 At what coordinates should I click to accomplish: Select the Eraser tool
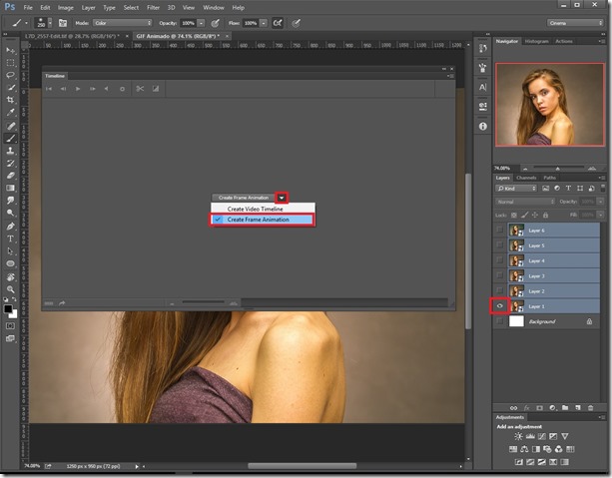pyautogui.click(x=10, y=176)
